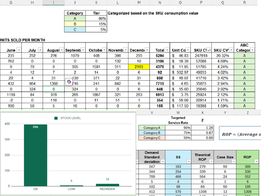Click the blue Category C tier cell
The image size is (261, 196).
click(75, 30)
